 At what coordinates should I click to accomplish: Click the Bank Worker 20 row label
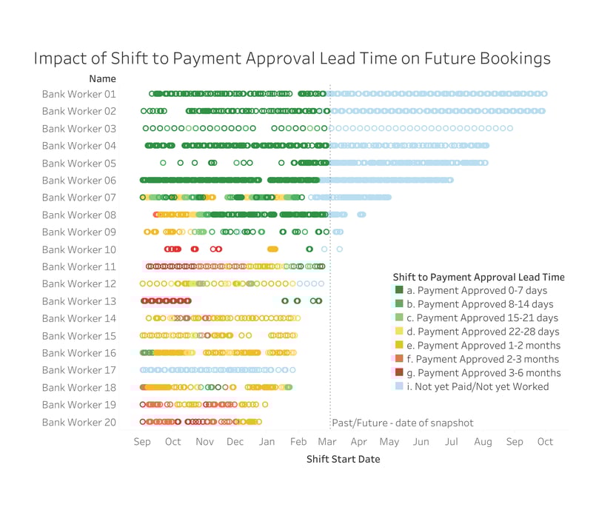tap(79, 422)
